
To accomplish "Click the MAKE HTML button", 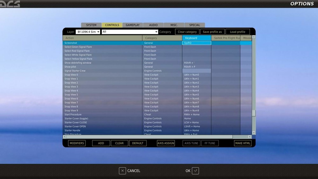I will 243,143.
